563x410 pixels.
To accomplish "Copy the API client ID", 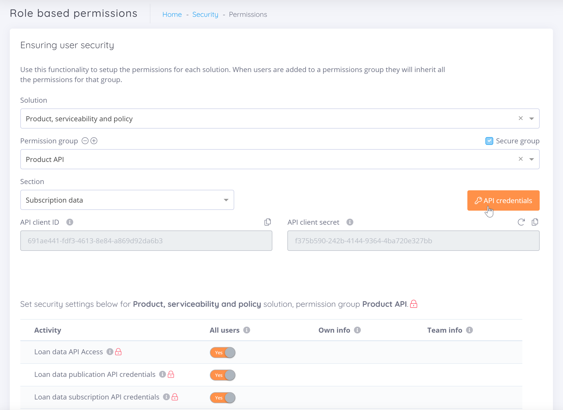I will coord(268,222).
